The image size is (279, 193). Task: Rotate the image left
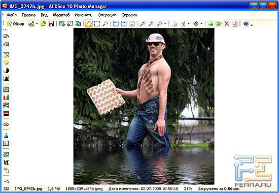(x=116, y=24)
